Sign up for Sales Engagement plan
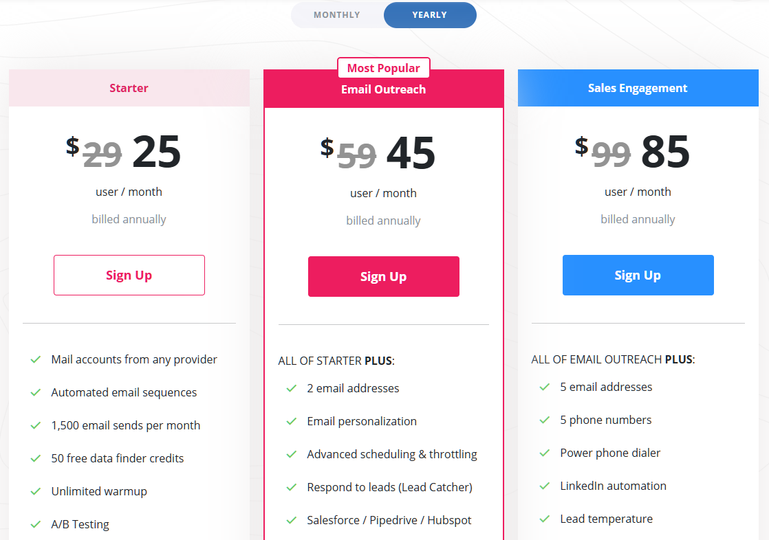This screenshot has width=769, height=540. point(638,275)
